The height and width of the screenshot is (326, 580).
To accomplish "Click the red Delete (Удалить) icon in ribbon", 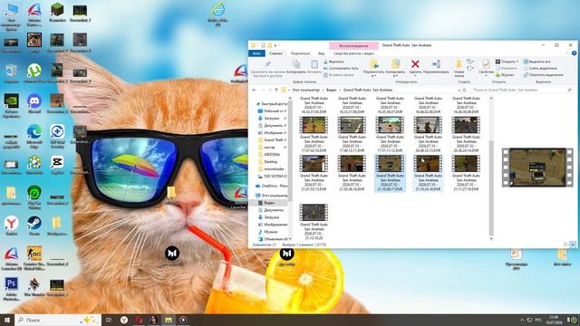I will tap(415, 64).
